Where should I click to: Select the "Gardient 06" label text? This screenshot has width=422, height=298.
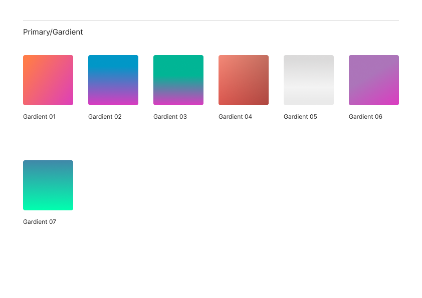(x=365, y=117)
